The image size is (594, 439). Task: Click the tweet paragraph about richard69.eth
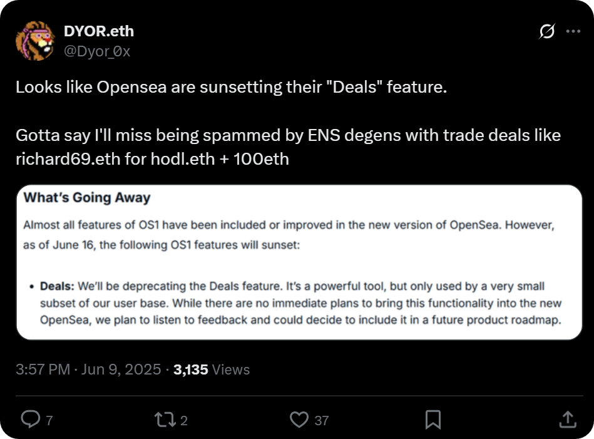coord(288,147)
